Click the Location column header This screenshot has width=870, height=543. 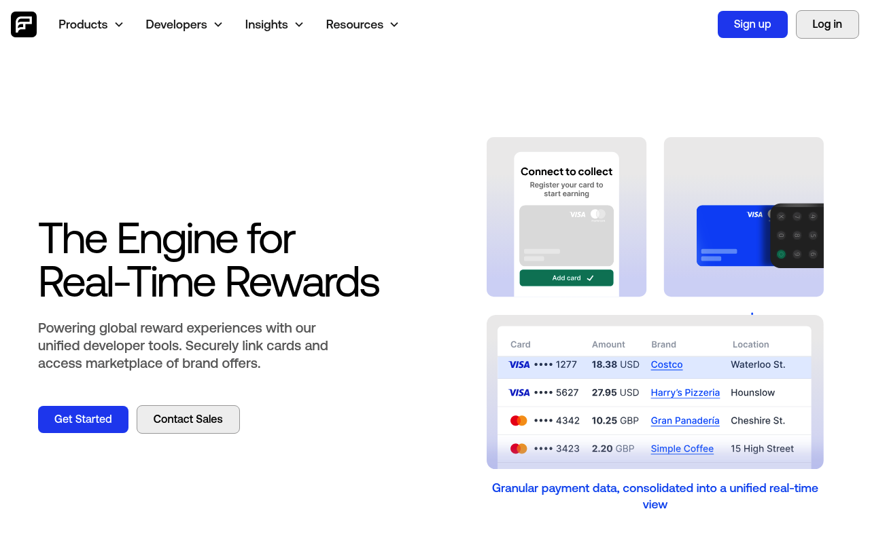(x=751, y=345)
